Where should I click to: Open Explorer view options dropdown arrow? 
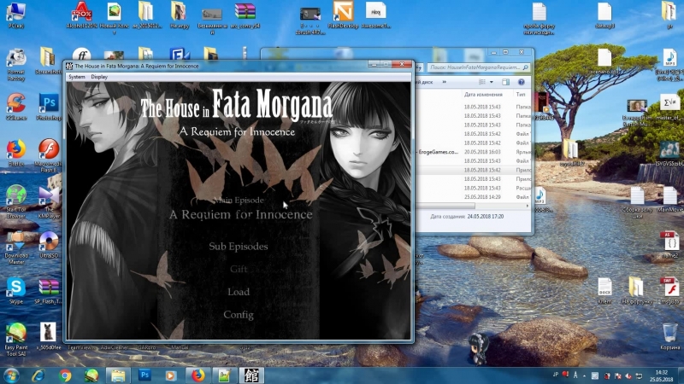pos(491,82)
